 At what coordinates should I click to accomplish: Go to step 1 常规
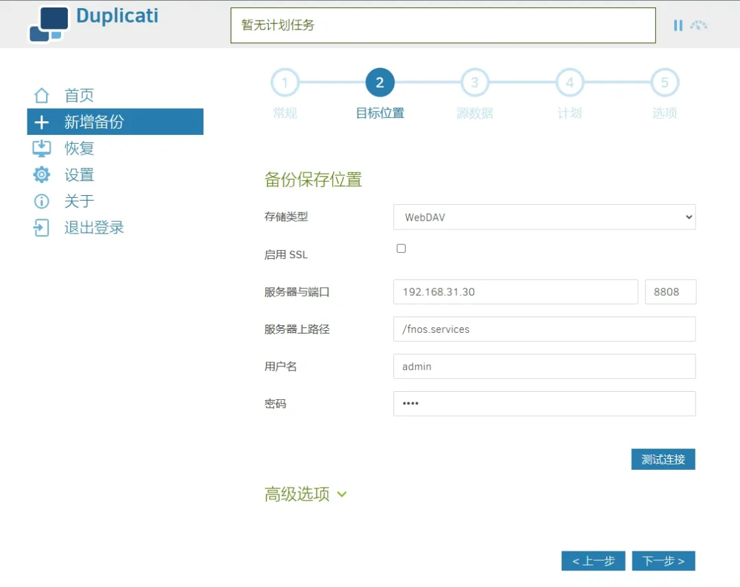coord(285,84)
